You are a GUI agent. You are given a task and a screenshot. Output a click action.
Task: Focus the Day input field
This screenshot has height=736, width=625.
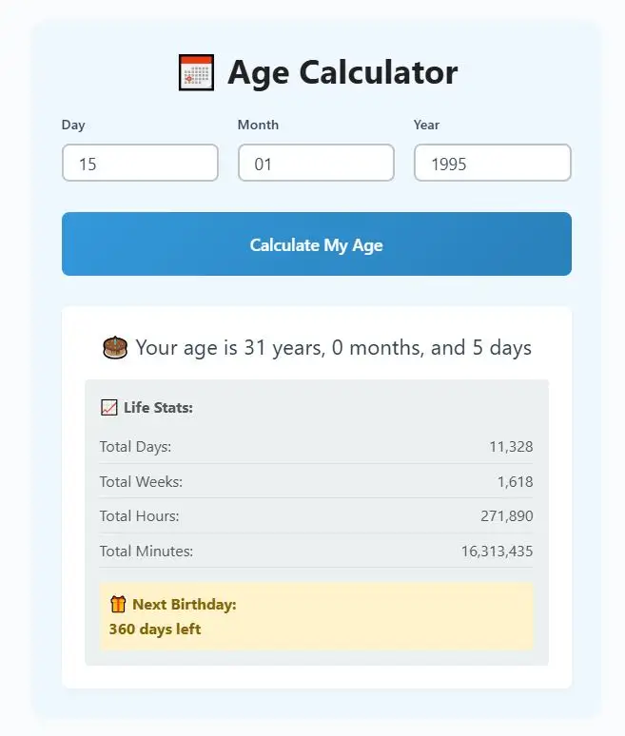click(x=140, y=164)
